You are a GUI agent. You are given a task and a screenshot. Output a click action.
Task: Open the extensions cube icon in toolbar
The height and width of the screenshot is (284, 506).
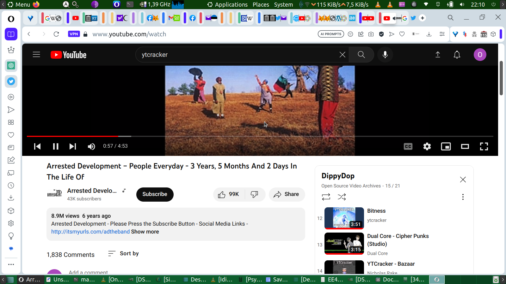(x=493, y=34)
